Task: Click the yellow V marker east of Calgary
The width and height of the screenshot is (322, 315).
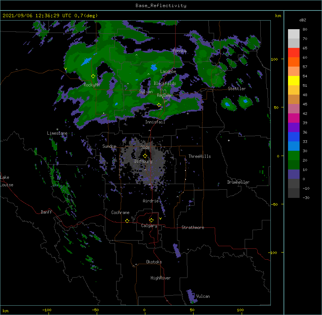Action: pos(160,218)
